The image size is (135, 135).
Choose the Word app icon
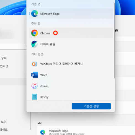(34, 75)
